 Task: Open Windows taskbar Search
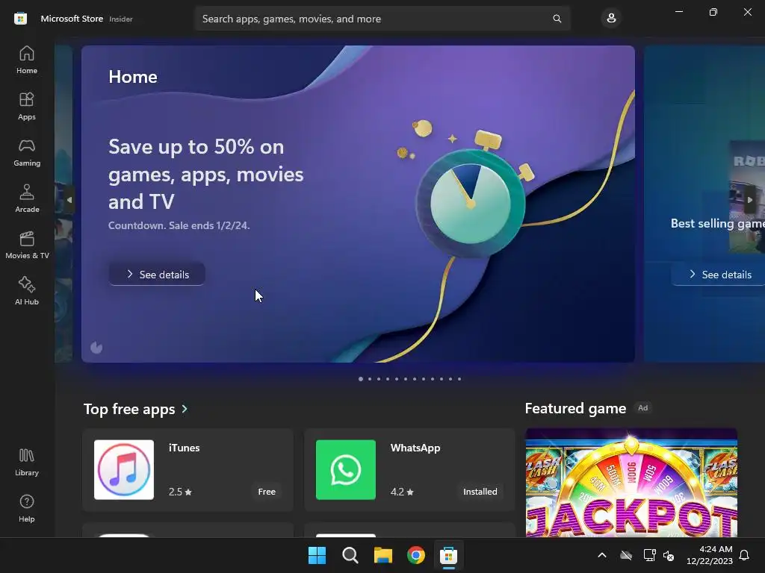350,555
